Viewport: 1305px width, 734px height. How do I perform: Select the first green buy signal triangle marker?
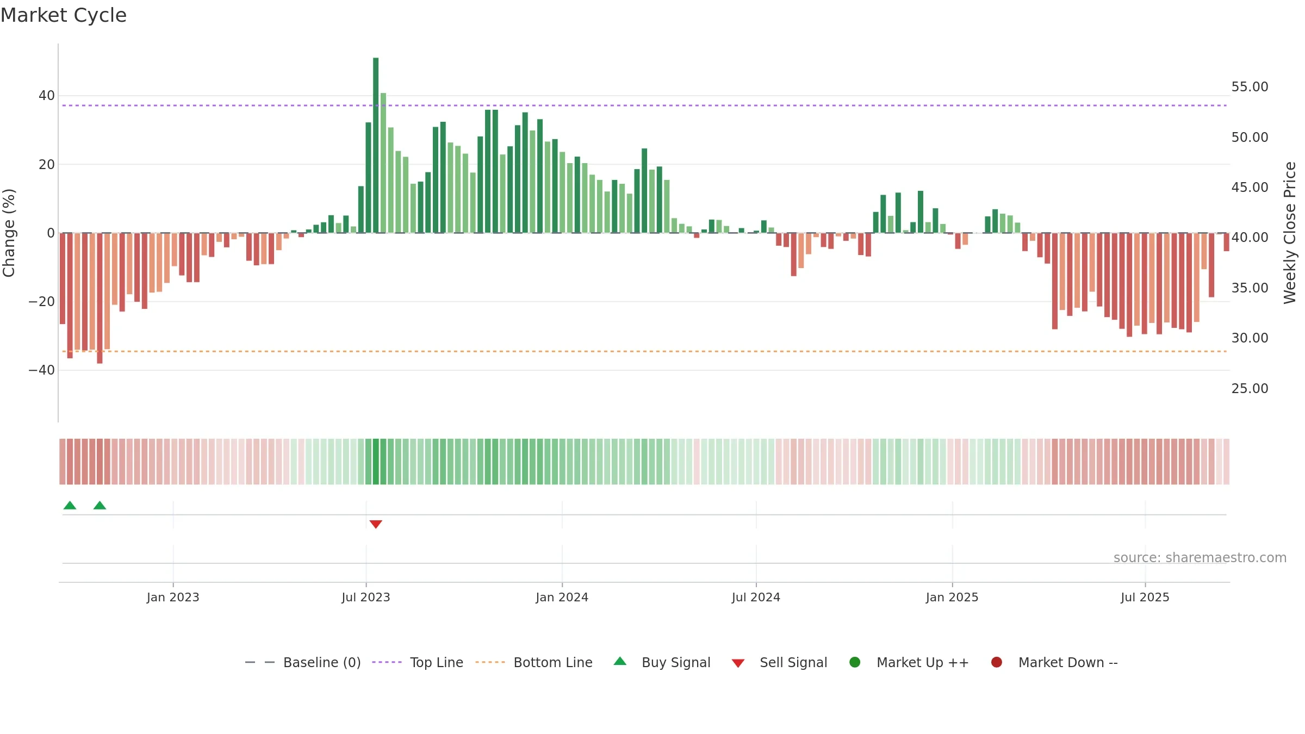click(x=70, y=505)
